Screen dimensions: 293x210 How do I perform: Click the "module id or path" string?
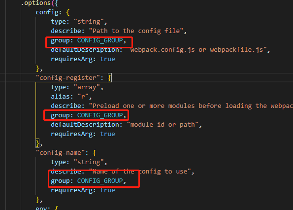163,125
